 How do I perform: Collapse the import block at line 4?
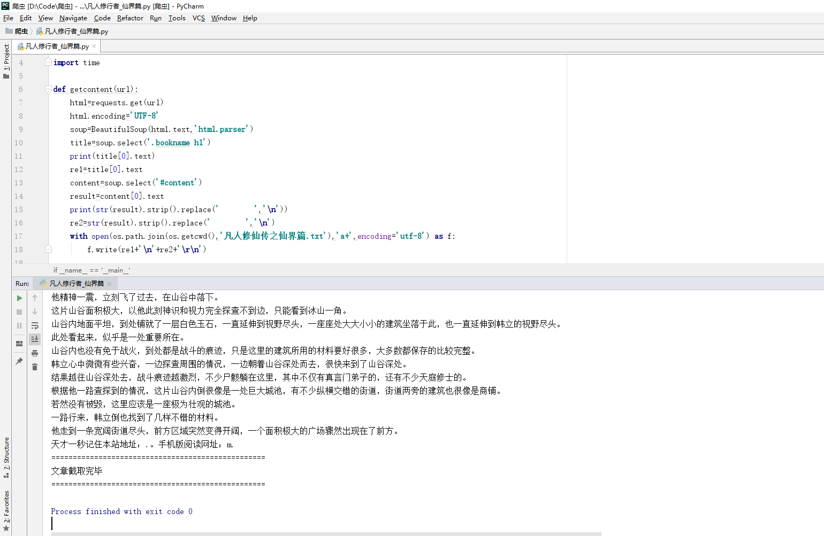pyautogui.click(x=48, y=63)
